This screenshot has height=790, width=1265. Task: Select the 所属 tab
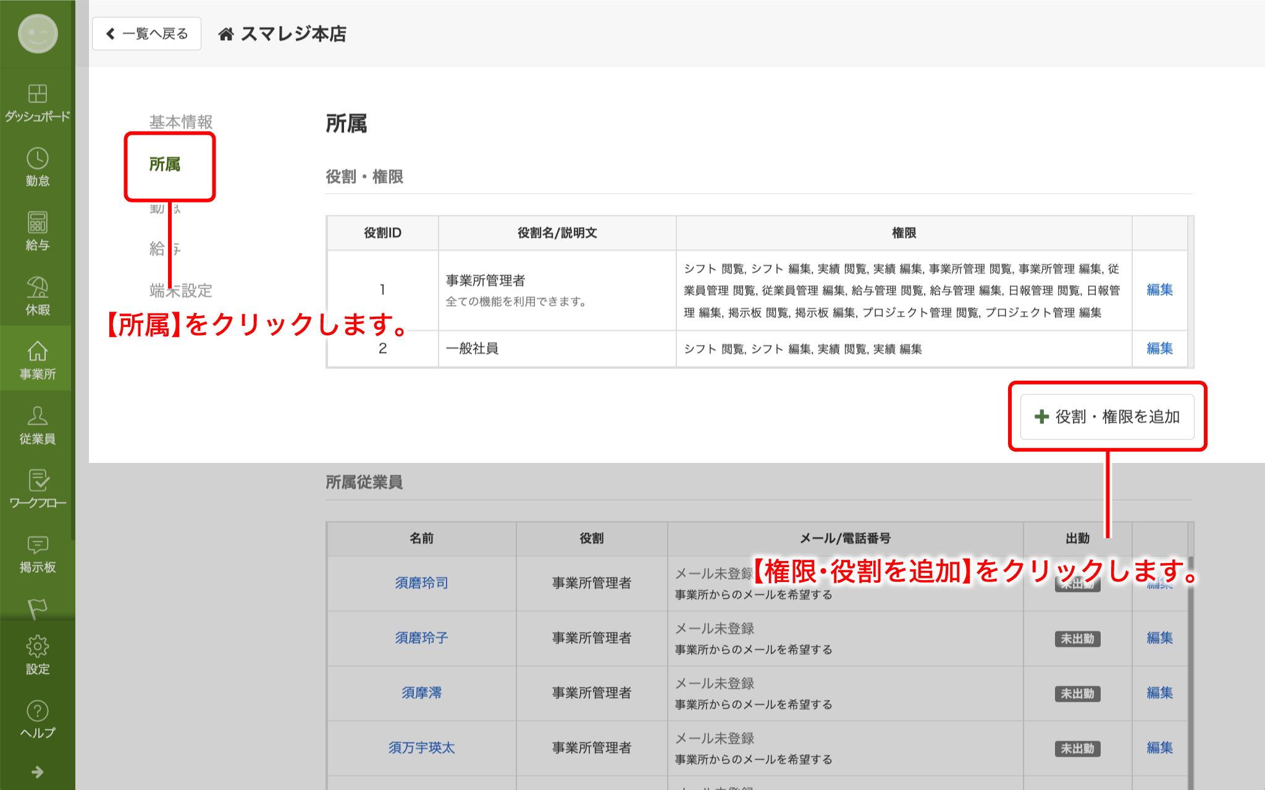(x=164, y=164)
